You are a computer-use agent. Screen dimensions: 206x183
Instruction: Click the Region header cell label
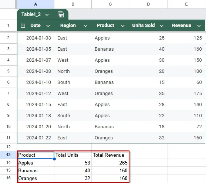[68, 26]
